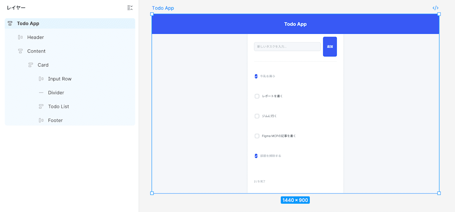Click the レイヤー panel title
The image size is (455, 212).
(x=16, y=8)
